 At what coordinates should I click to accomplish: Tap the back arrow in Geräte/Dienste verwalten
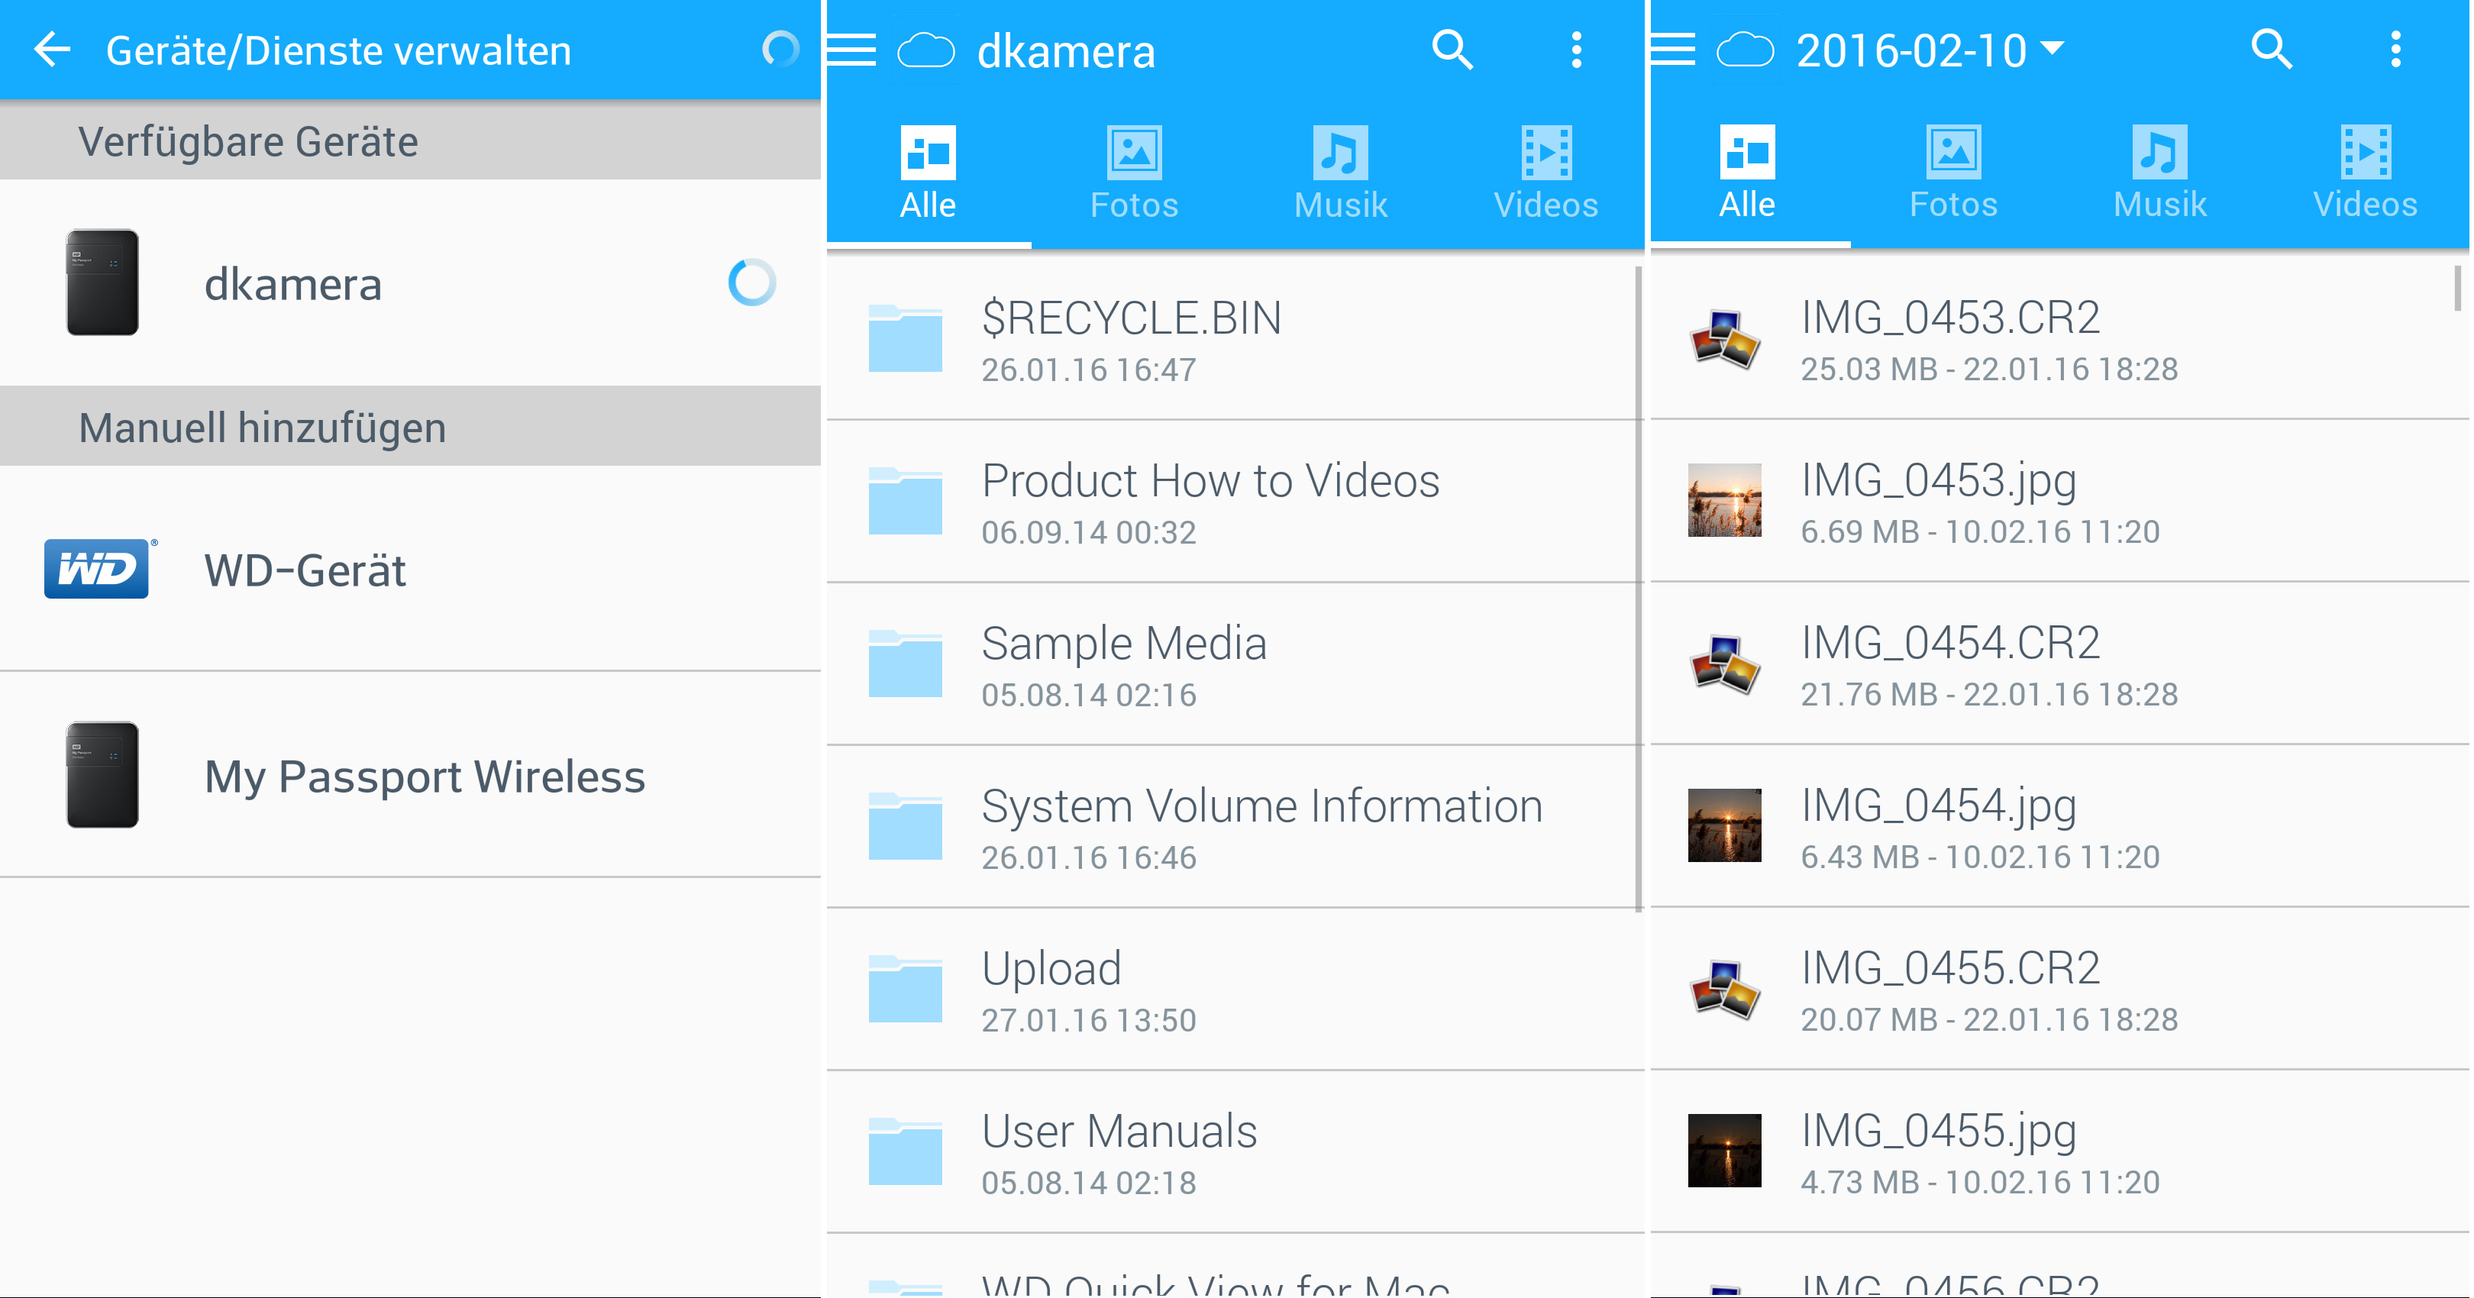click(52, 50)
